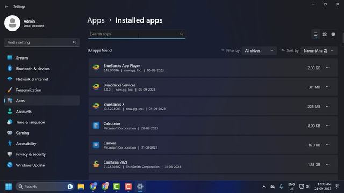The height and width of the screenshot is (193, 344).
Task: Focus the Search apps field
Action: [137, 34]
